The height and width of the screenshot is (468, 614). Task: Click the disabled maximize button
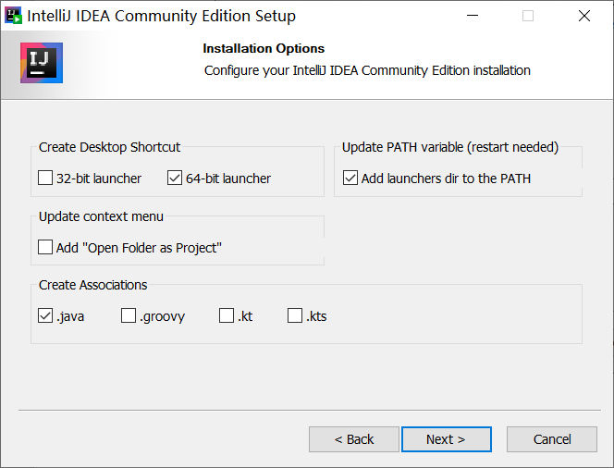[528, 16]
